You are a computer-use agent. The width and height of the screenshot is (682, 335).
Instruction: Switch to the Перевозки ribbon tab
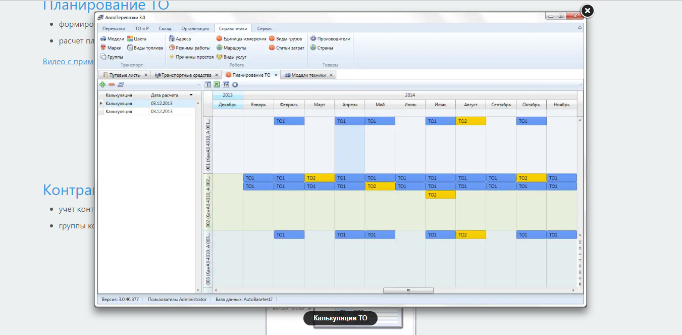[x=114, y=28]
